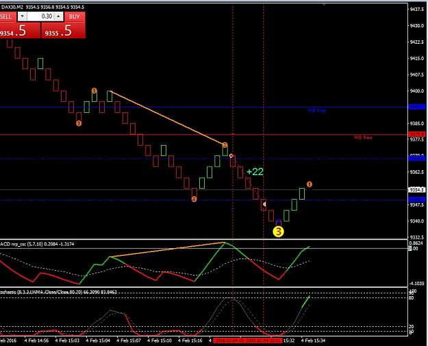Click the Stochastic 20 level label
The height and width of the screenshot is (346, 428).
coord(412,326)
